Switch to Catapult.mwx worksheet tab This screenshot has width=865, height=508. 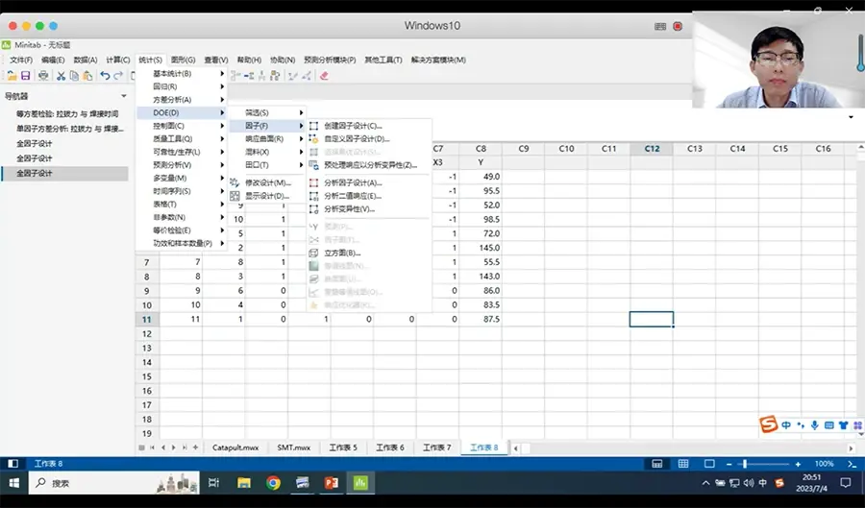(235, 448)
